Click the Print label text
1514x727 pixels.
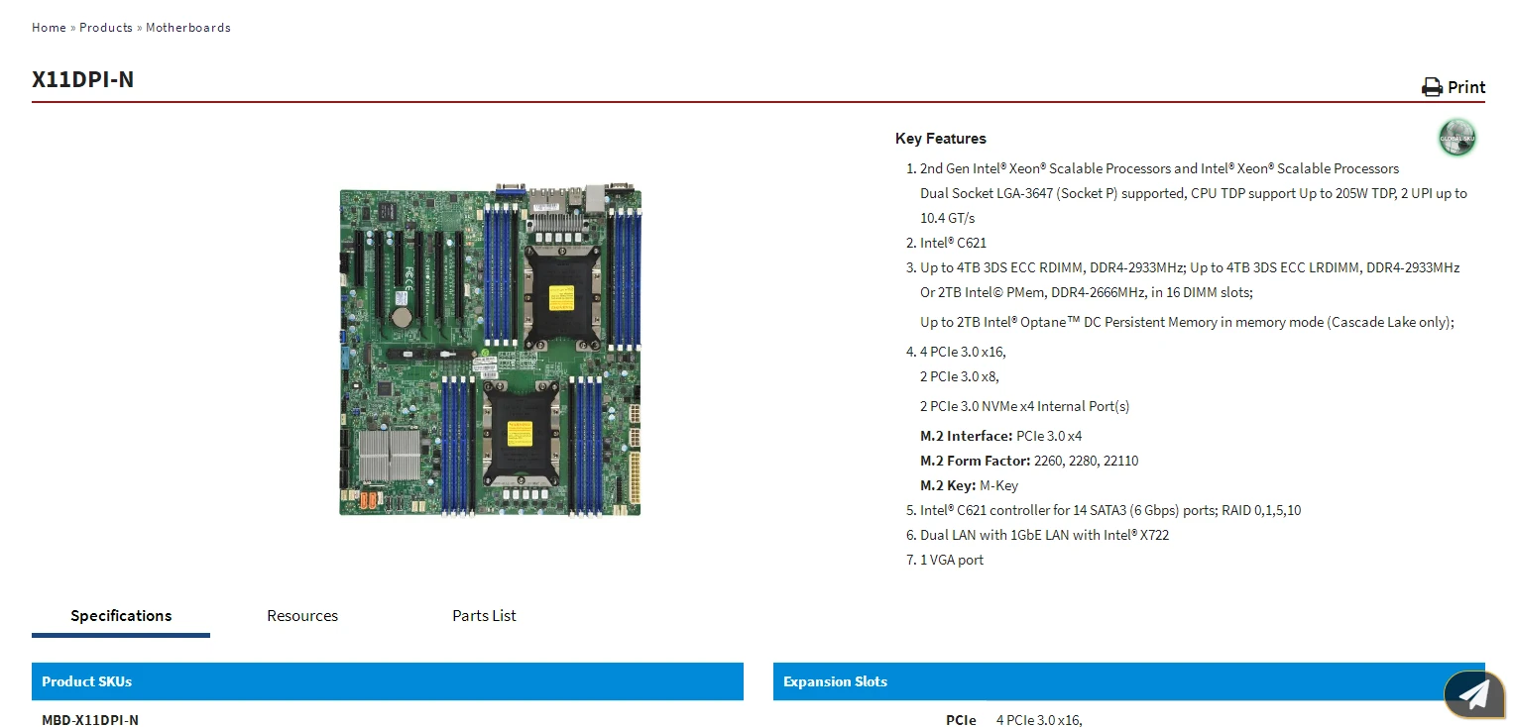[x=1464, y=87]
